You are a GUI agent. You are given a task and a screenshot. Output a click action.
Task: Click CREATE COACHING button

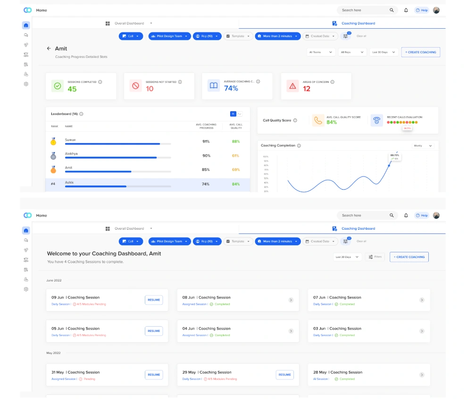[x=420, y=52]
